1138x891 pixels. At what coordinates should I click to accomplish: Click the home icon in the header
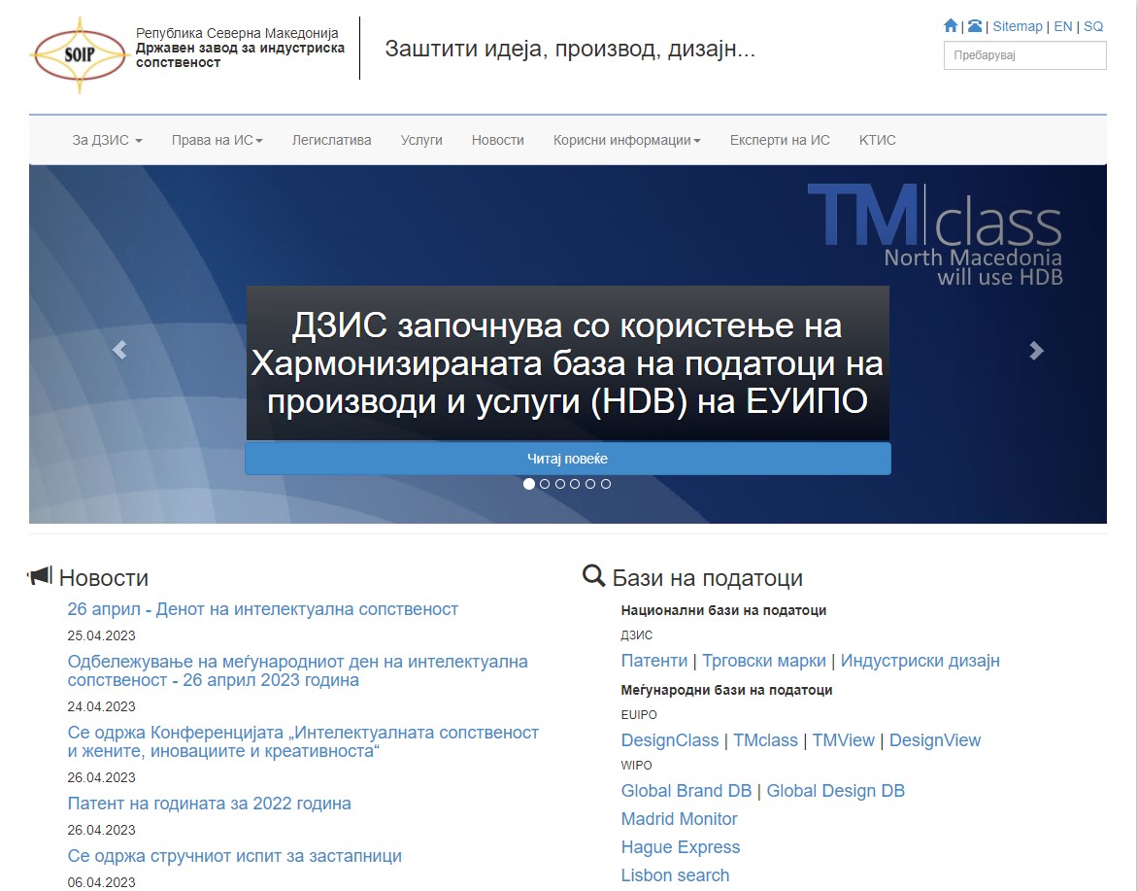pos(950,26)
